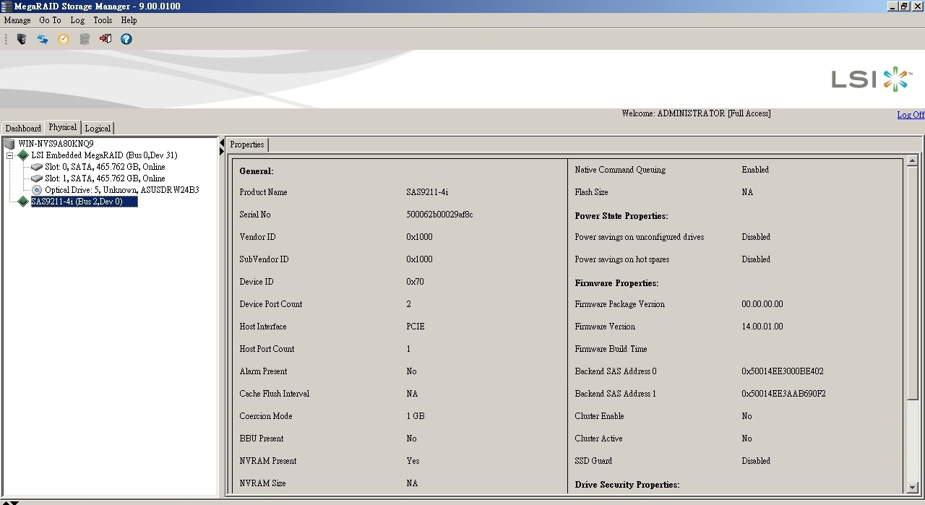Screen dimensions: 925x505
Task: Open the Help menu
Action: click(x=129, y=20)
